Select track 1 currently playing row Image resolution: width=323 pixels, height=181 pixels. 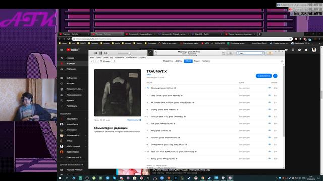[x=212, y=88]
